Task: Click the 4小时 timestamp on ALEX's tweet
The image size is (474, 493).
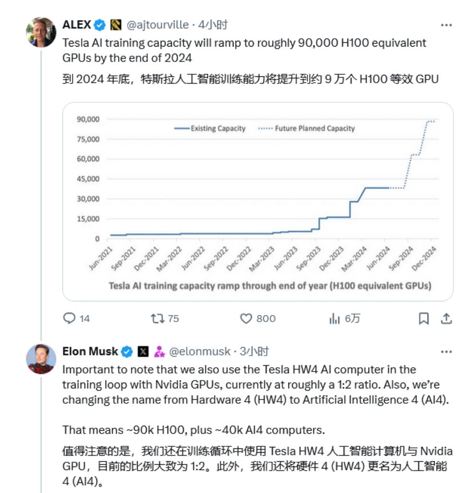Action: point(213,25)
